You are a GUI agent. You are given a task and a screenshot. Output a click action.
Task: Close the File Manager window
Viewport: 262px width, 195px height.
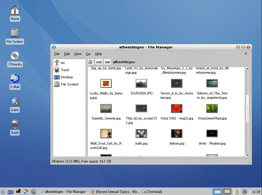click(x=248, y=47)
